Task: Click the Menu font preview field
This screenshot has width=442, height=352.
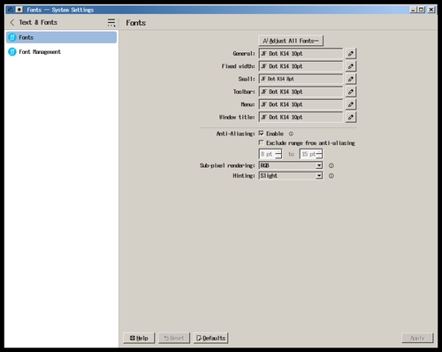Action: tap(301, 104)
